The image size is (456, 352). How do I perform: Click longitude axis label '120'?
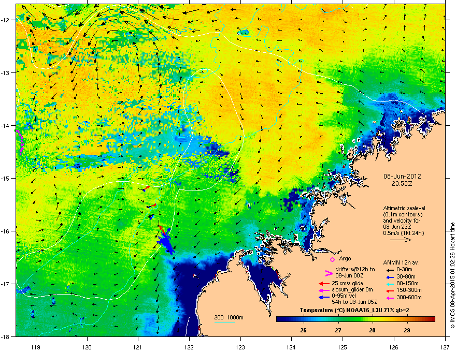[87, 347]
